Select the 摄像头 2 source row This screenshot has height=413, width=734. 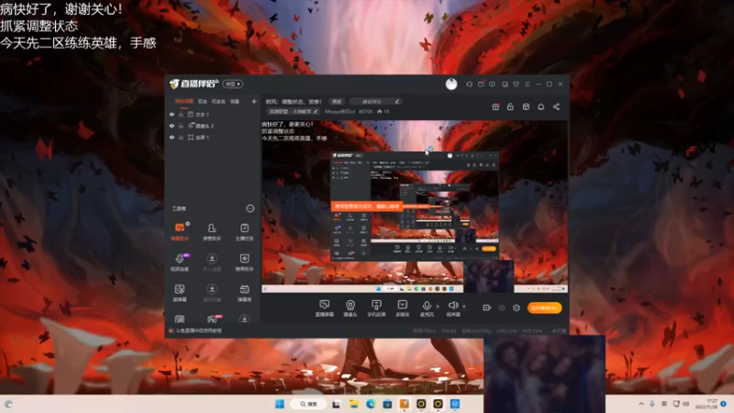[213, 126]
